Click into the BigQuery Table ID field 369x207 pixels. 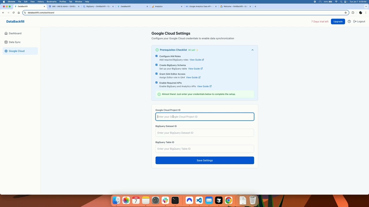[205, 149]
